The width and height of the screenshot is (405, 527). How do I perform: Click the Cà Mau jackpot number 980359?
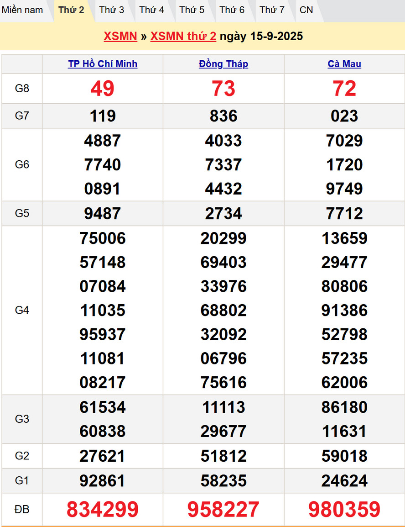click(x=344, y=510)
